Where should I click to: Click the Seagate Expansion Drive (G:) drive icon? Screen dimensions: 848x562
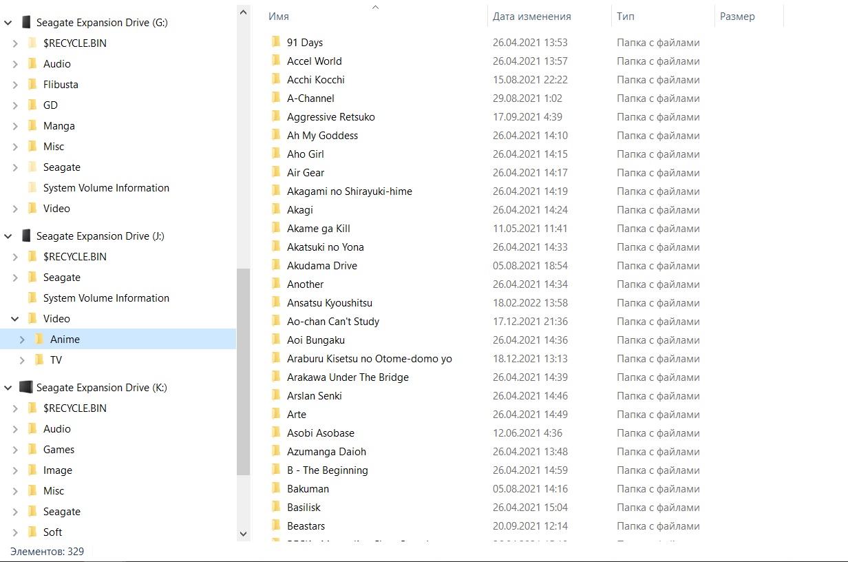coord(26,23)
